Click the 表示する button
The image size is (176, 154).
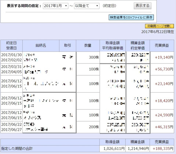point(143,6)
